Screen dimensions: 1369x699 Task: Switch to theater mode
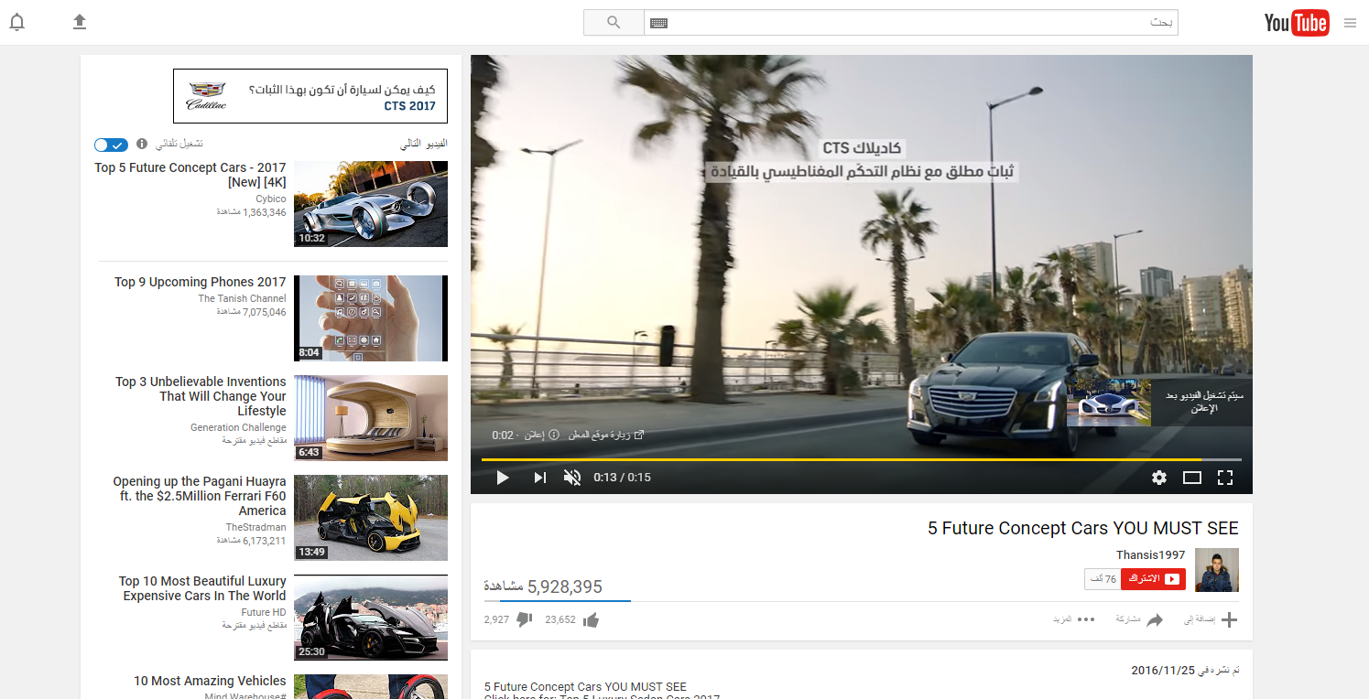(1192, 478)
